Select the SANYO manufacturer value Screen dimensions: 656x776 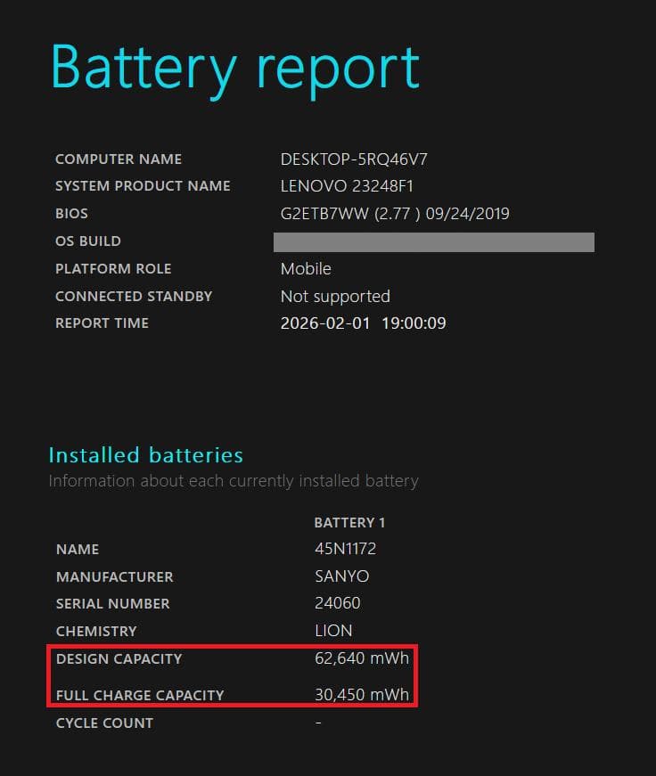pyautogui.click(x=341, y=576)
